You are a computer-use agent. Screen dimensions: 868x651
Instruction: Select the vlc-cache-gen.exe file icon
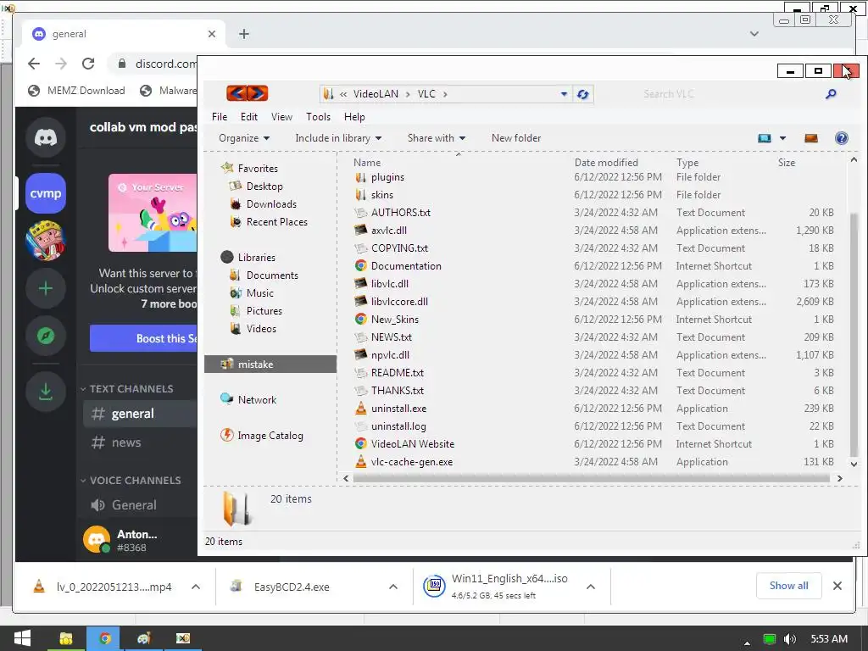[x=361, y=462]
